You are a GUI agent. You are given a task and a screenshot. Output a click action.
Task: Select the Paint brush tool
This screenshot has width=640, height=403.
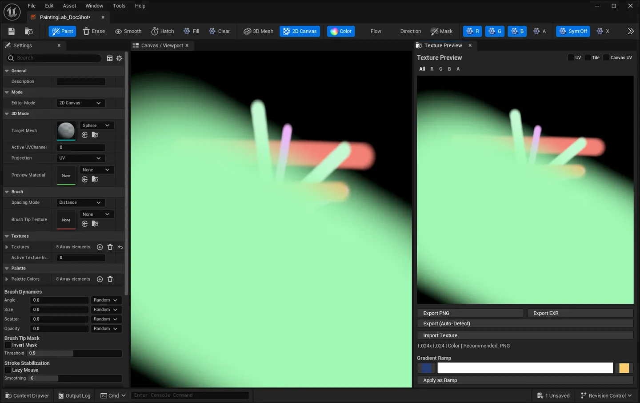(62, 31)
